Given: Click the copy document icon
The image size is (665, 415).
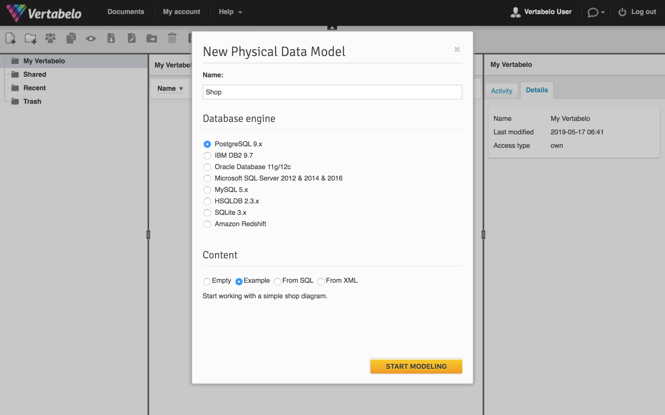Looking at the screenshot, I should point(70,38).
